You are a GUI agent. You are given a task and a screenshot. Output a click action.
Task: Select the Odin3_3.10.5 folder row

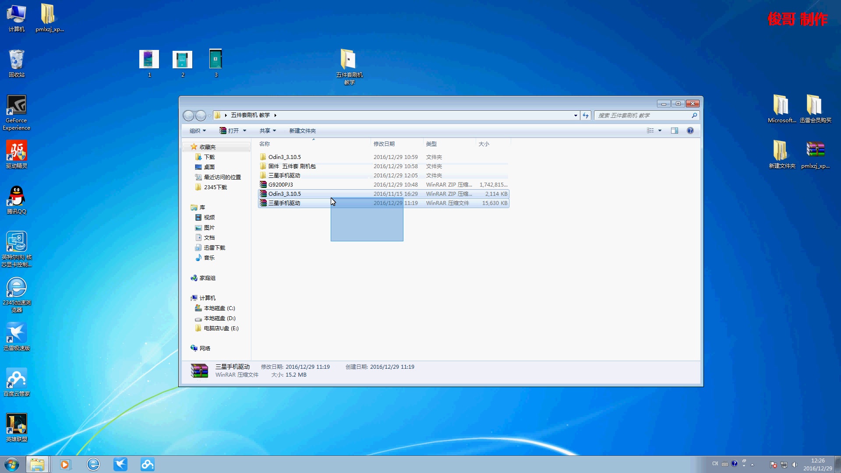click(384, 157)
